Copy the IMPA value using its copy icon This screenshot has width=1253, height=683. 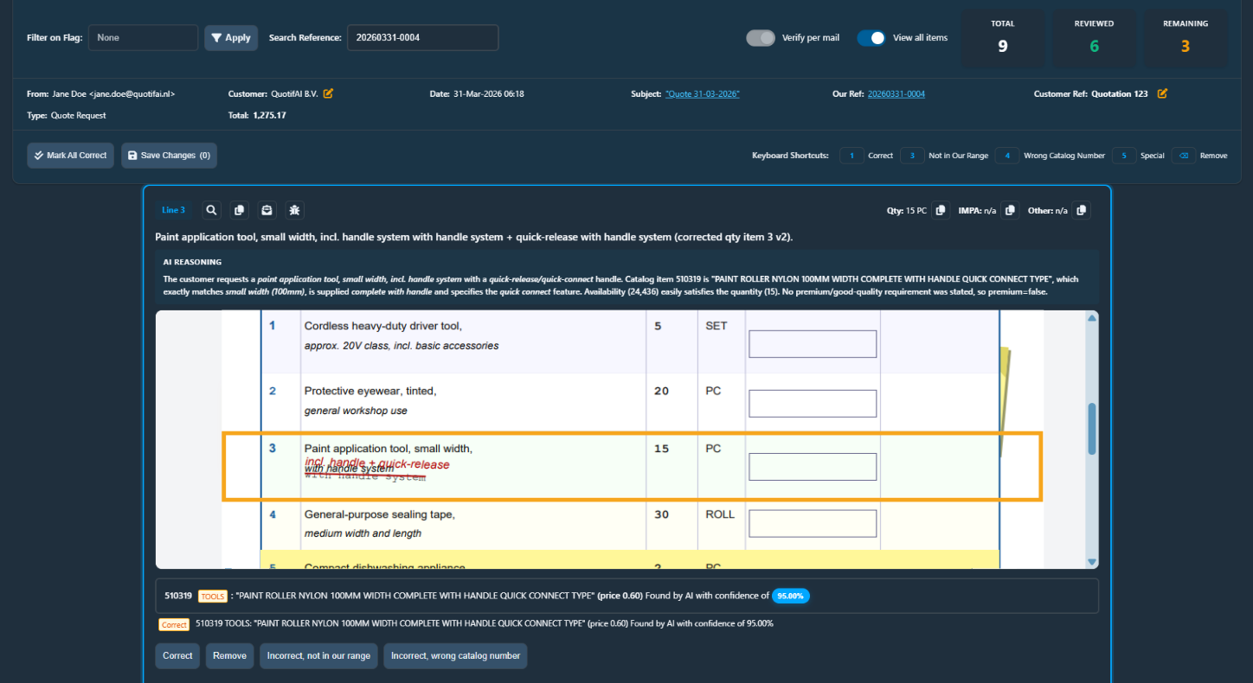tap(1009, 209)
